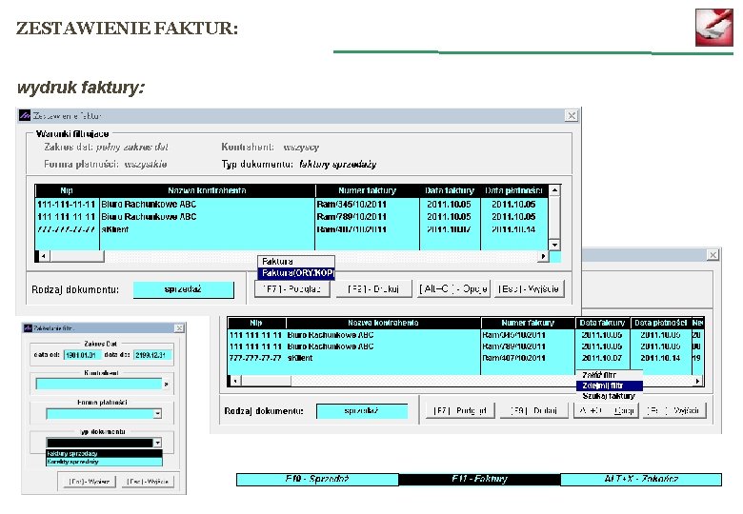The width and height of the screenshot is (743, 514).
Task: Click Nip column header in front table
Action: 67,190
